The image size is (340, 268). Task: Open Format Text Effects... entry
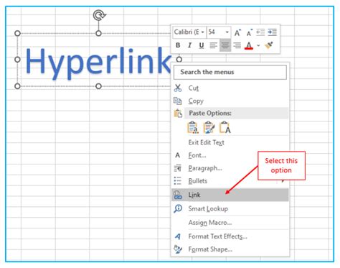tap(230, 236)
